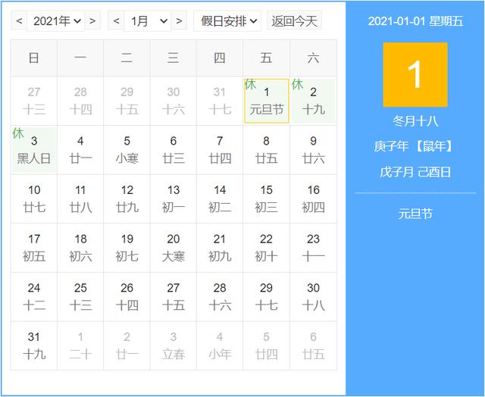Select January 31 十九 date
Viewport: 485px width, 397px height.
34,346
